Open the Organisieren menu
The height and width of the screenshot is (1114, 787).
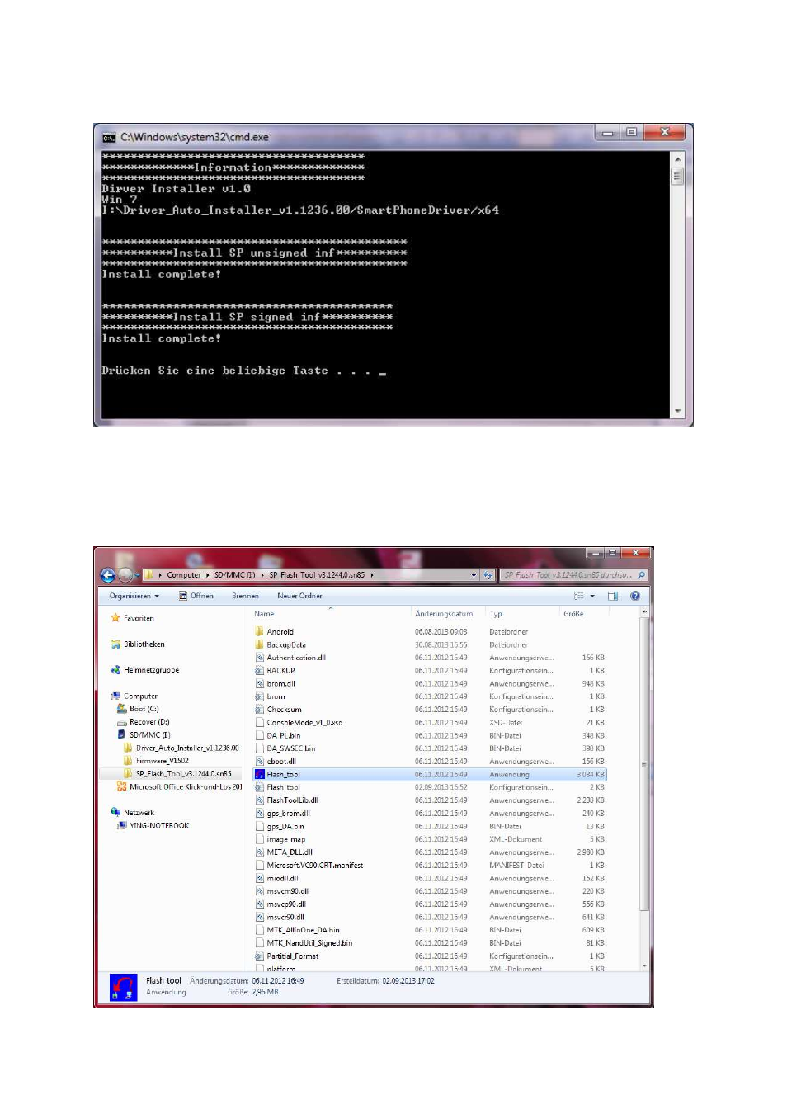(x=134, y=596)
